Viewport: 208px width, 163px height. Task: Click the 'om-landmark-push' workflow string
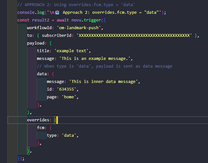pyautogui.click(x=79, y=28)
